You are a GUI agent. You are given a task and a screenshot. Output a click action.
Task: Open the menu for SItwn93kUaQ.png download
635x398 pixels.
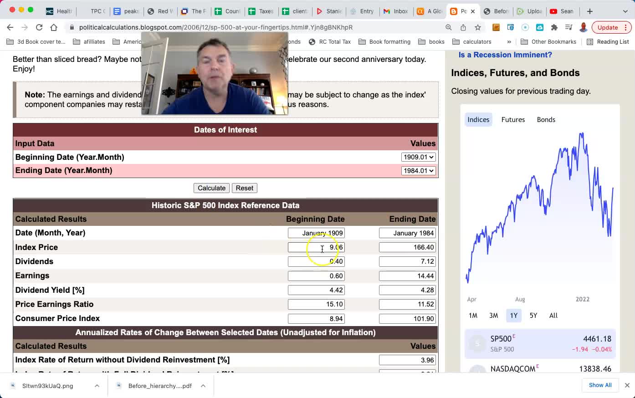pyautogui.click(x=97, y=386)
